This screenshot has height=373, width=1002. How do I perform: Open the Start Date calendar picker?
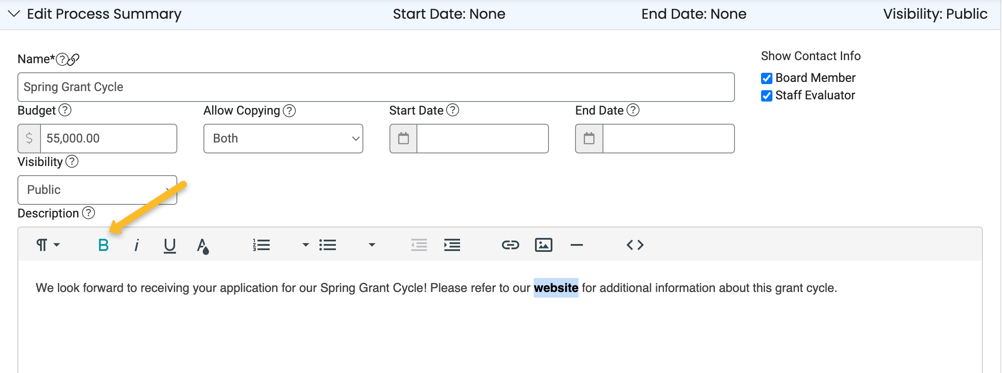tap(403, 139)
